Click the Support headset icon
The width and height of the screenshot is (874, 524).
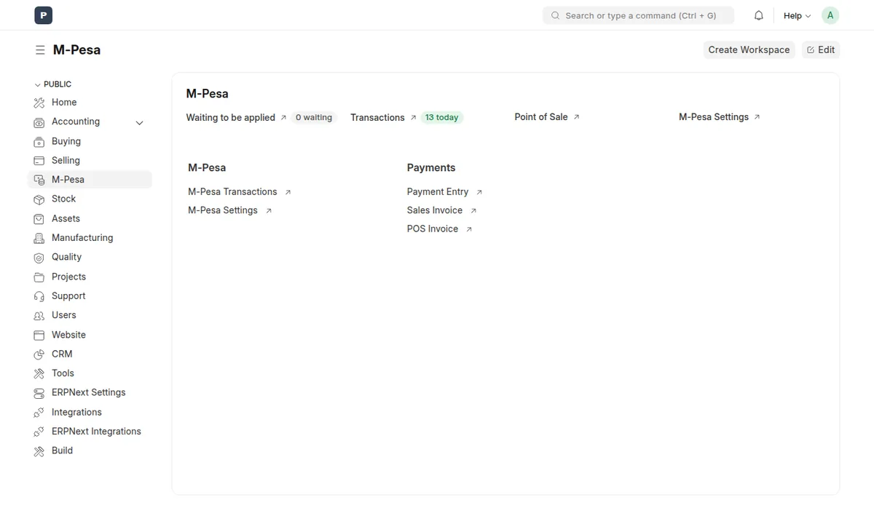coord(39,296)
